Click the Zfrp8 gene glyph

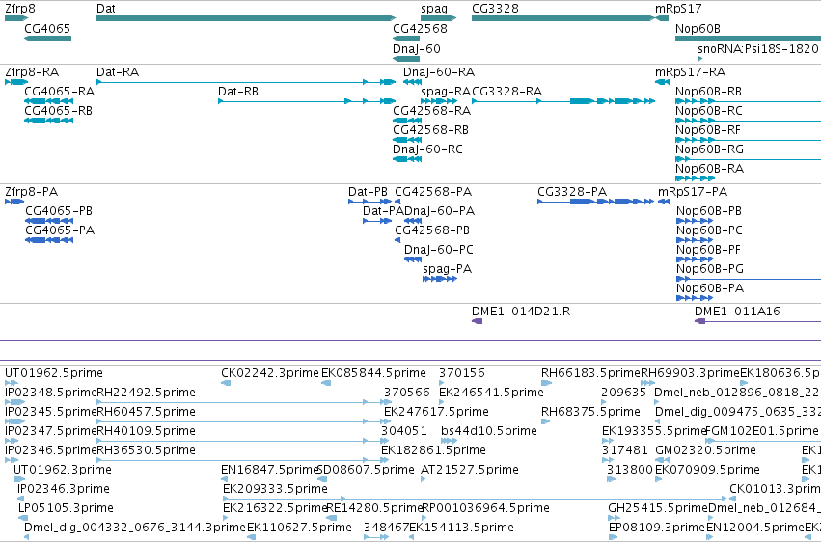(16, 18)
